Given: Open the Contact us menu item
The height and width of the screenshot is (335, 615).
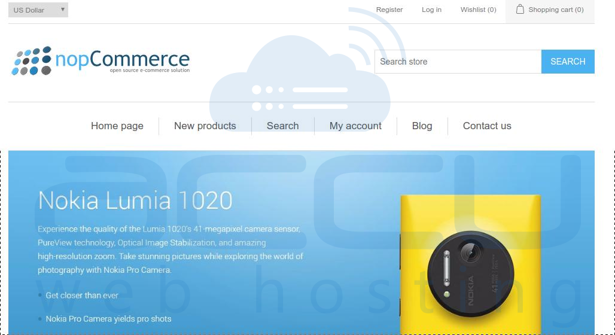Looking at the screenshot, I should point(487,126).
